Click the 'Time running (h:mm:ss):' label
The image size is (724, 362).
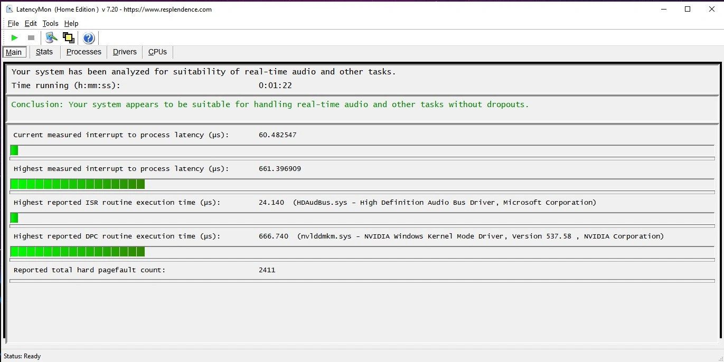click(x=66, y=85)
